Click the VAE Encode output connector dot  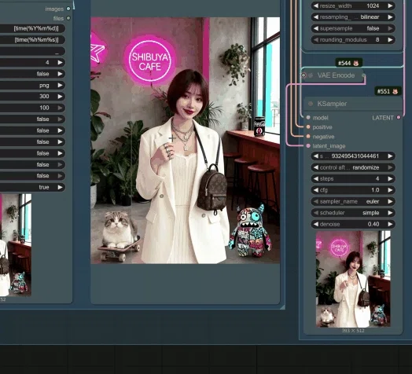click(x=364, y=75)
